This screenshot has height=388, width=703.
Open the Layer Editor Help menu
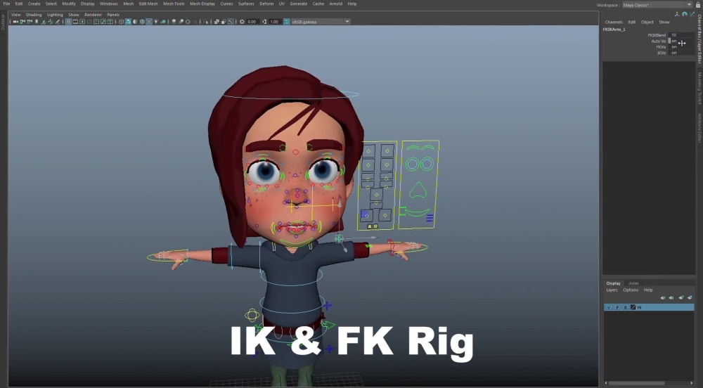[648, 290]
